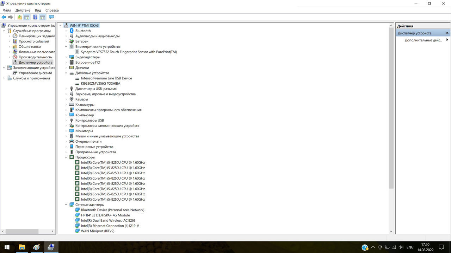Click the Up one level folder icon
The width and height of the screenshot is (451, 253).
tap(20, 17)
